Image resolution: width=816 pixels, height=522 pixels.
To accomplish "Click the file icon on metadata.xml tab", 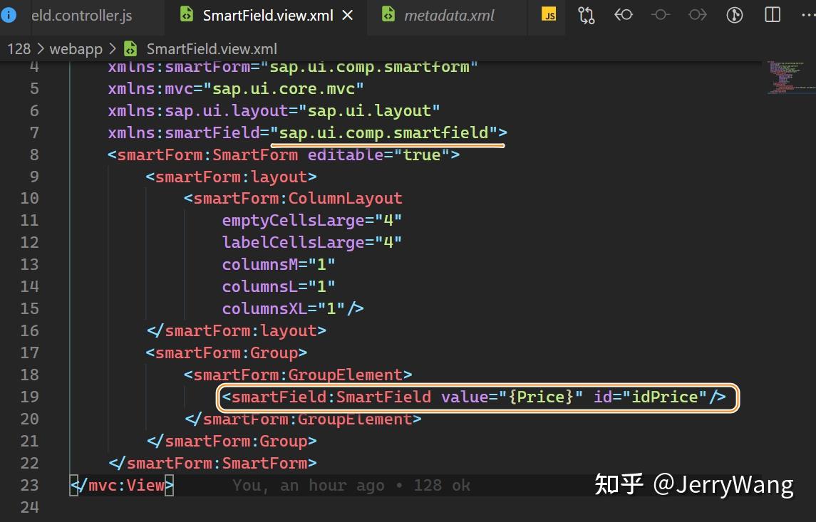I will point(388,13).
